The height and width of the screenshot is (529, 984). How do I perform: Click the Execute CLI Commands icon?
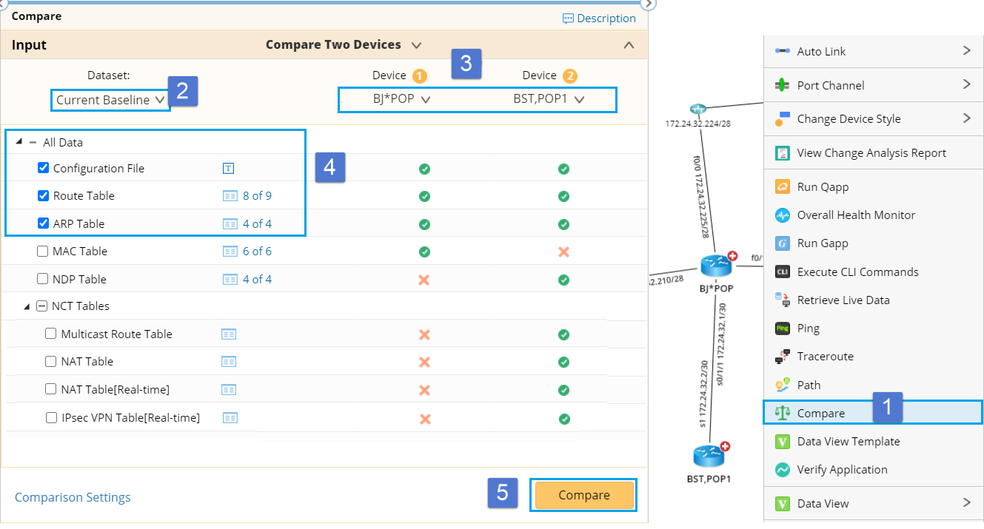[x=783, y=272]
